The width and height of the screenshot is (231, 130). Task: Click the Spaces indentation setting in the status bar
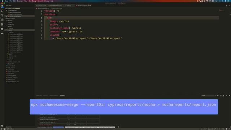(210, 129)
